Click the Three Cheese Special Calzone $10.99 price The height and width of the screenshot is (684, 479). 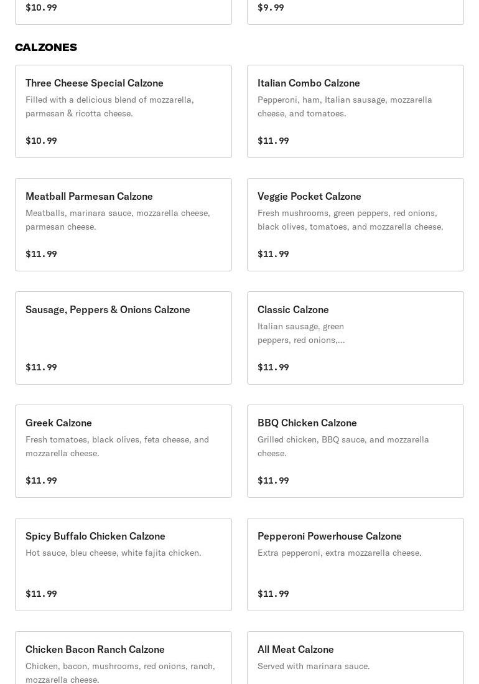(41, 141)
